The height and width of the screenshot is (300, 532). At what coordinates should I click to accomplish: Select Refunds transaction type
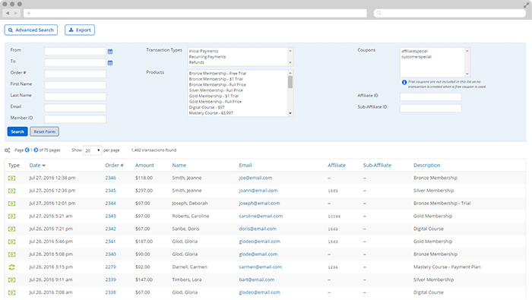click(x=197, y=62)
